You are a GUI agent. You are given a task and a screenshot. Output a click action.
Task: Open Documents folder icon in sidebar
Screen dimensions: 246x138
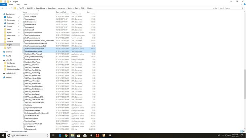point(5,20)
